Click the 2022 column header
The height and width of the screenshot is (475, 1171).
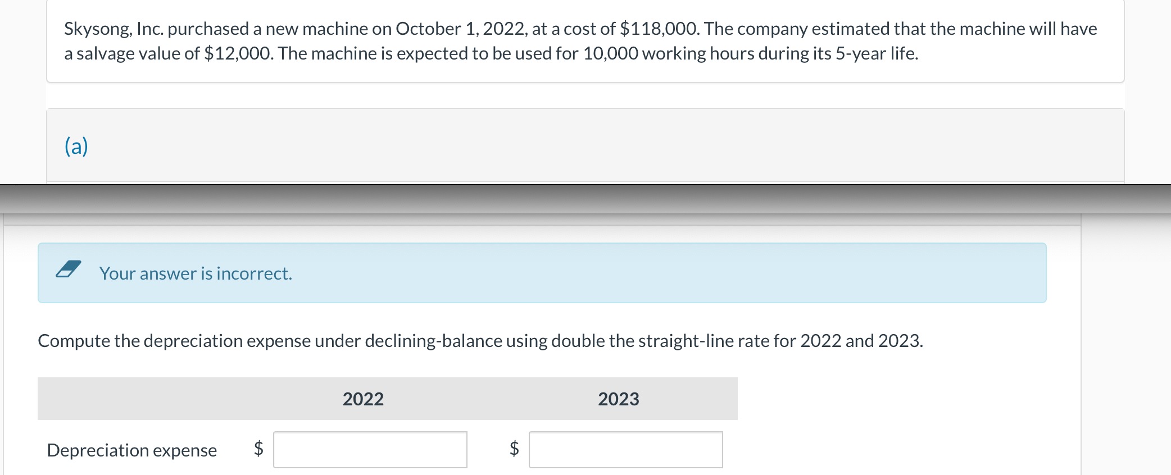coord(363,399)
